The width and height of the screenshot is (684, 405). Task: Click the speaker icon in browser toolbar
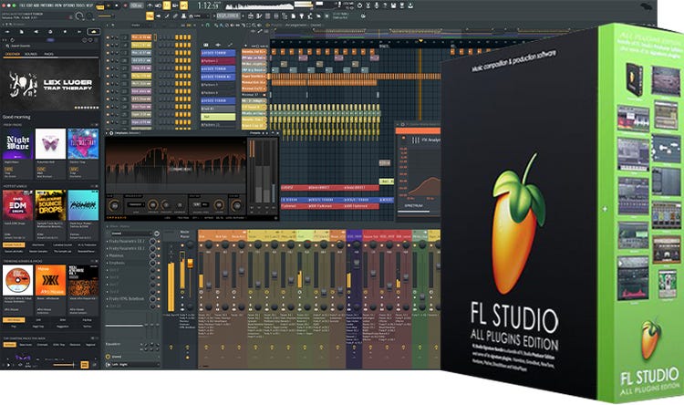tap(36, 31)
